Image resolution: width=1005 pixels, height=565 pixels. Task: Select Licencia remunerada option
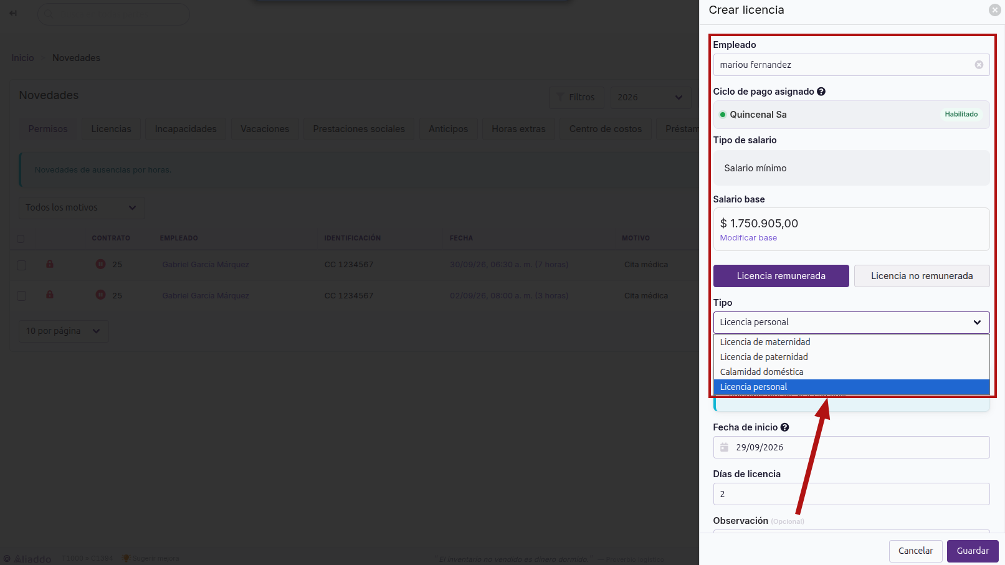(781, 276)
